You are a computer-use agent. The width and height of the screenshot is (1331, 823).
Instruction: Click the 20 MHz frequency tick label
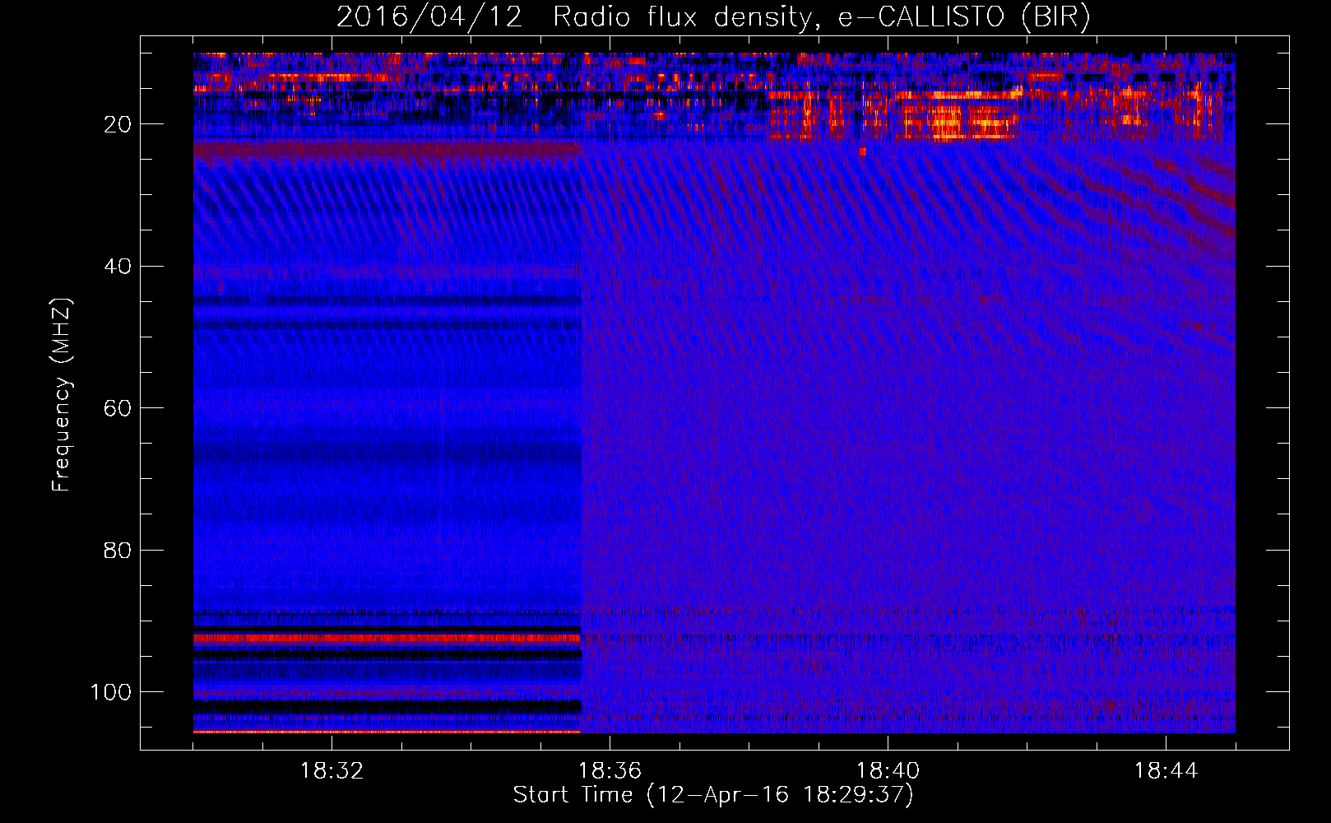point(118,124)
